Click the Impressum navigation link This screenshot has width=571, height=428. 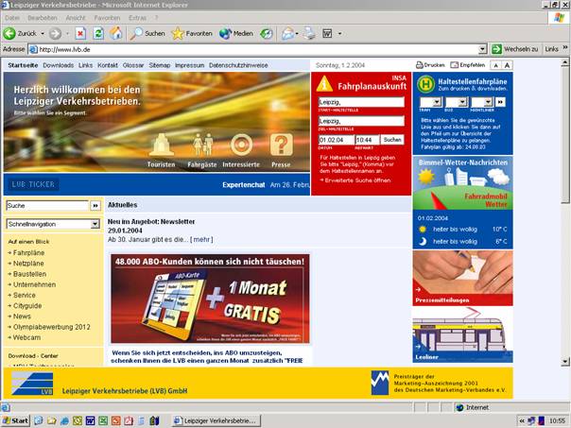pyautogui.click(x=189, y=65)
